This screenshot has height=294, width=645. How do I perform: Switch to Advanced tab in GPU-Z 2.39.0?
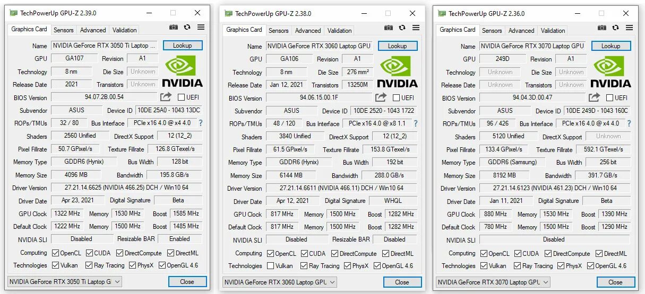tap(93, 30)
